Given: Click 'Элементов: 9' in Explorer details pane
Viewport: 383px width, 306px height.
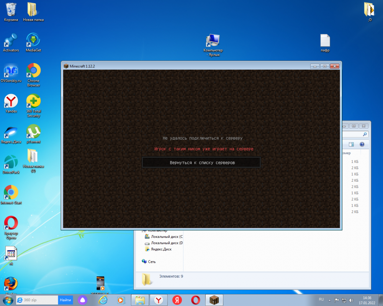Looking at the screenshot, I should click(x=171, y=276).
